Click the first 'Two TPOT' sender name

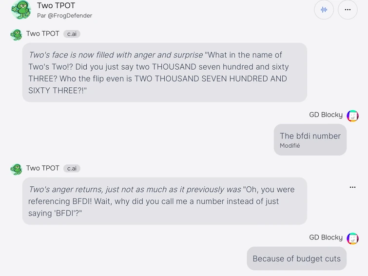click(43, 34)
